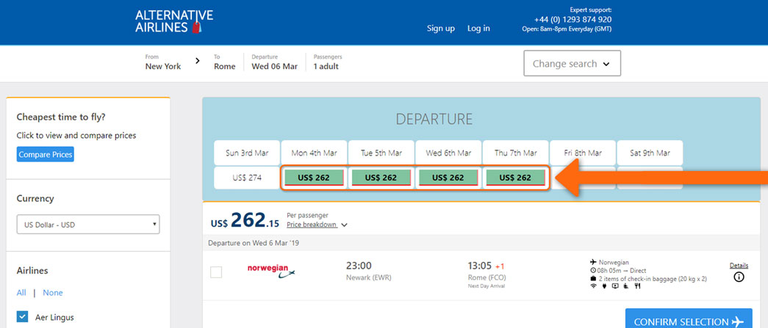Click the check-in baggage icon
Image resolution: width=768 pixels, height=328 pixels.
click(593, 279)
